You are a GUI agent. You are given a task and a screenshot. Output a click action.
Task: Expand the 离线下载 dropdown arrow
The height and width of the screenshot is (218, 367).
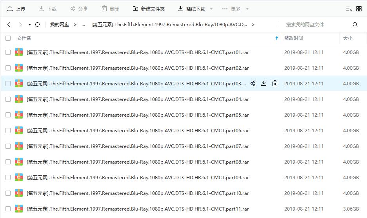(x=211, y=9)
